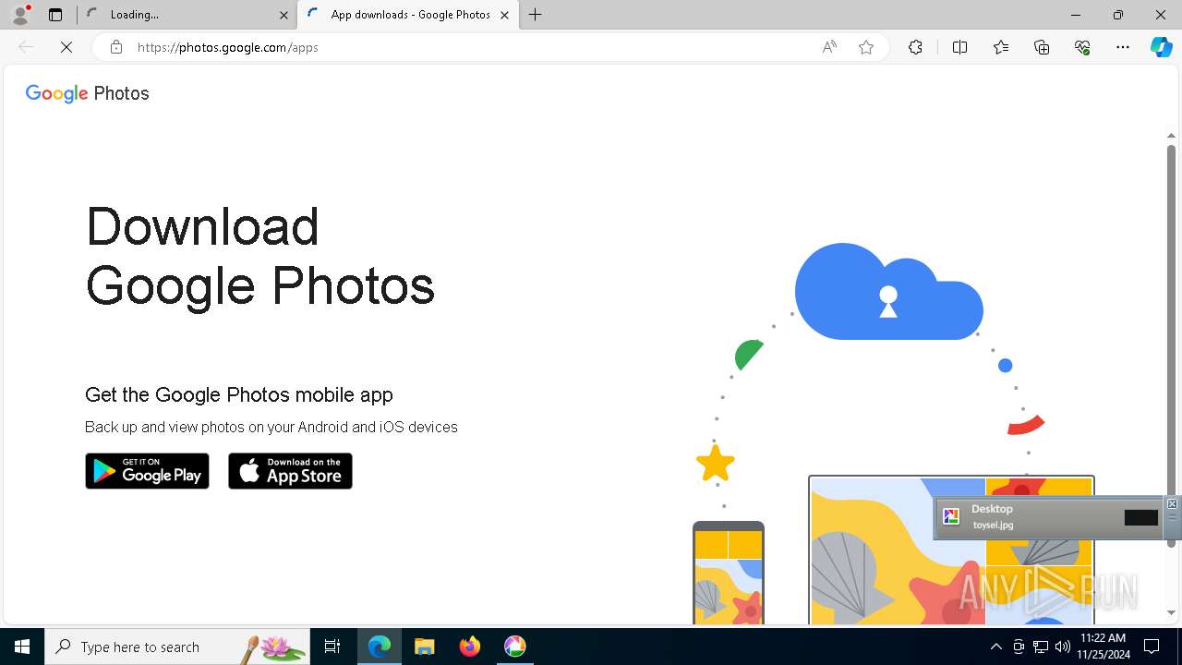Viewport: 1182px width, 665px height.
Task: Open File Explorer from taskbar
Action: point(424,647)
